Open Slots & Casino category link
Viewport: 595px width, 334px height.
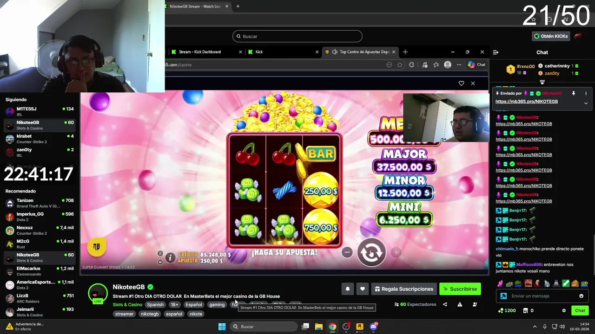(x=127, y=305)
